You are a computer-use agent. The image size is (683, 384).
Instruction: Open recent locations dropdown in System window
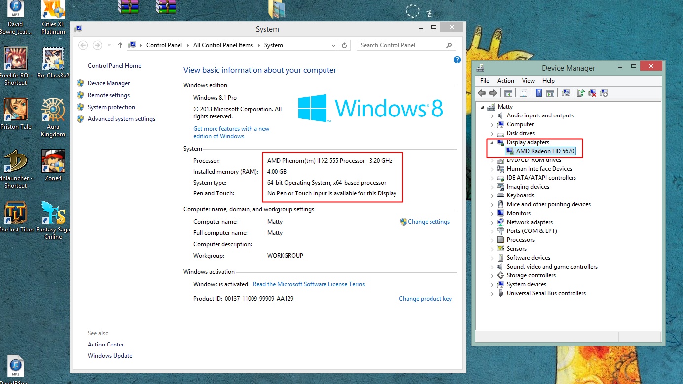coord(109,45)
